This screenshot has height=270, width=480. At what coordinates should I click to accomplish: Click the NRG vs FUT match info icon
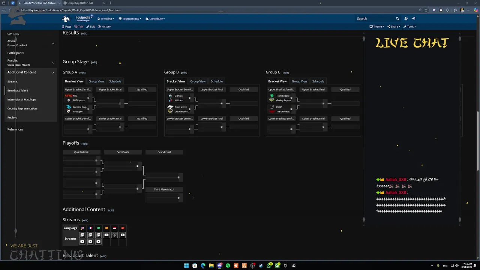point(88,98)
